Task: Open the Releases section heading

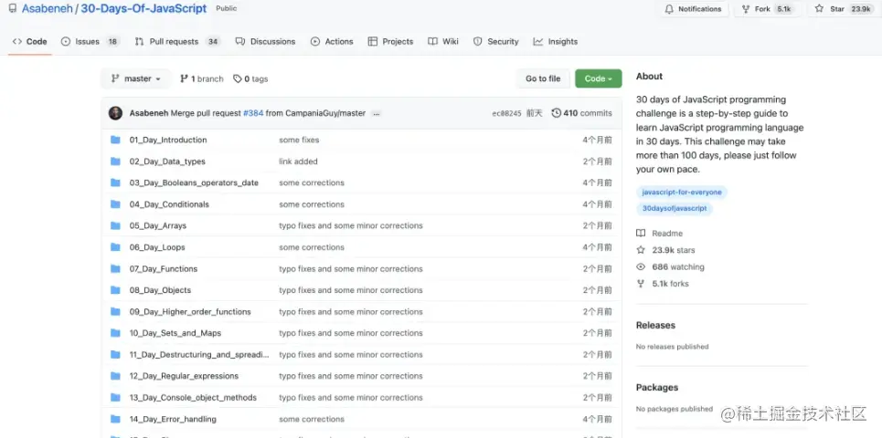Action: (x=655, y=325)
